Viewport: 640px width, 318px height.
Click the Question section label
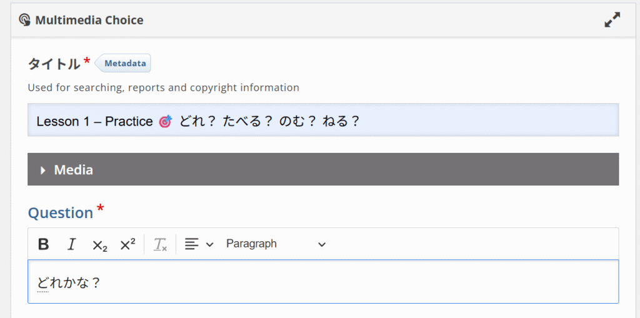point(61,213)
